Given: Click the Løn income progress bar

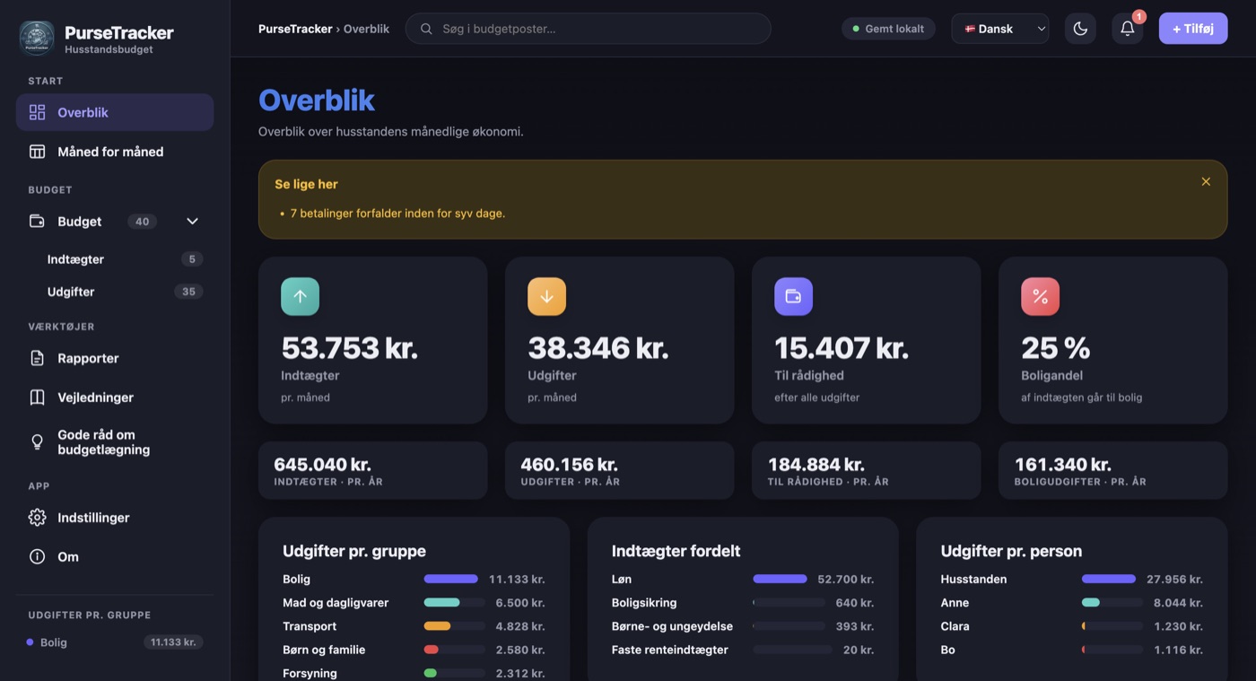Looking at the screenshot, I should [783, 579].
